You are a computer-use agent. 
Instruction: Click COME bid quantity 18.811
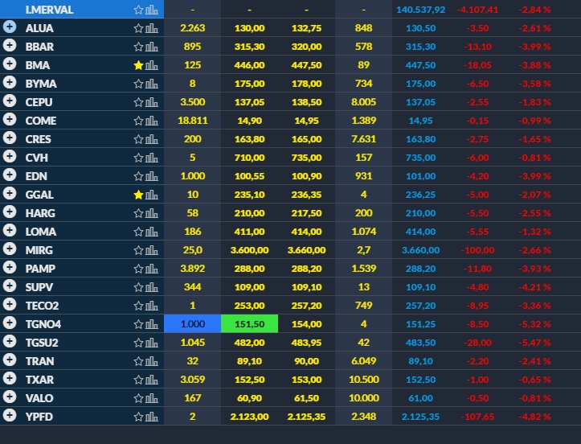coord(193,121)
